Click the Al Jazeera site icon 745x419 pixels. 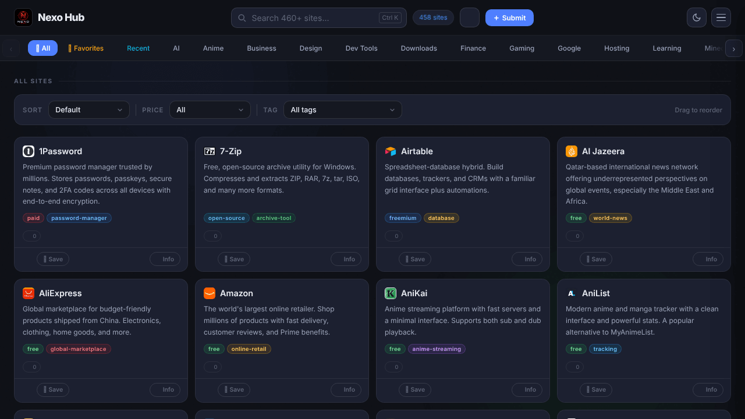click(x=572, y=151)
